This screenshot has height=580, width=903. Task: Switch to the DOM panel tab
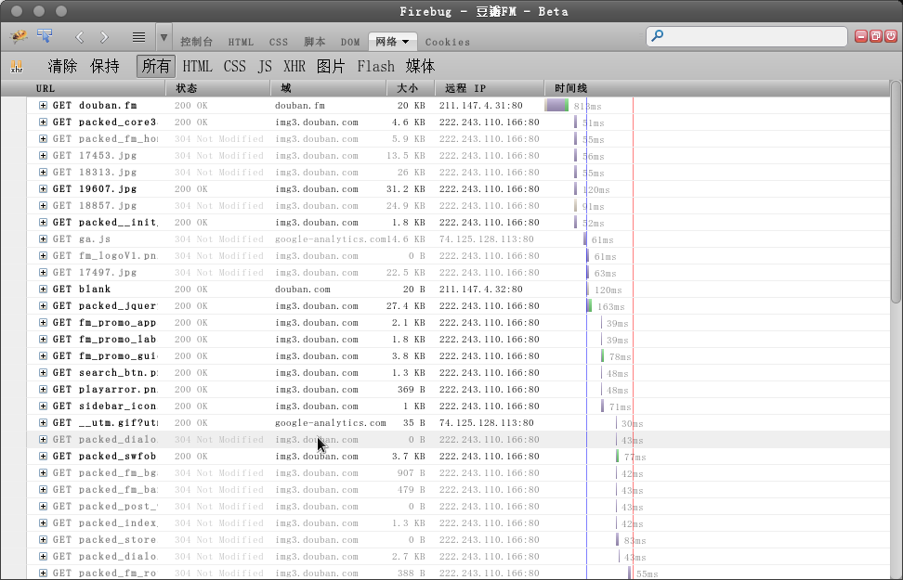coord(350,42)
